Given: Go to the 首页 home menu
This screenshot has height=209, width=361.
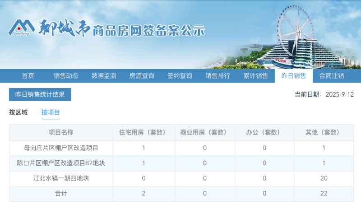Looking at the screenshot, I should tap(28, 76).
